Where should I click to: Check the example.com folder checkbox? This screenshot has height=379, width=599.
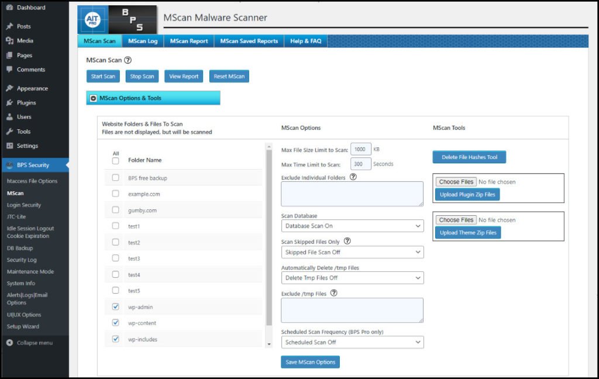[115, 194]
